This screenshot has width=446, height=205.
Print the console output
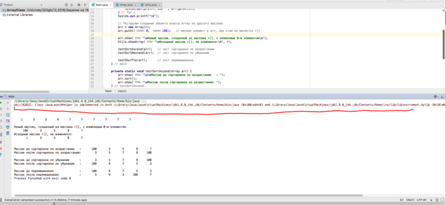8,127
